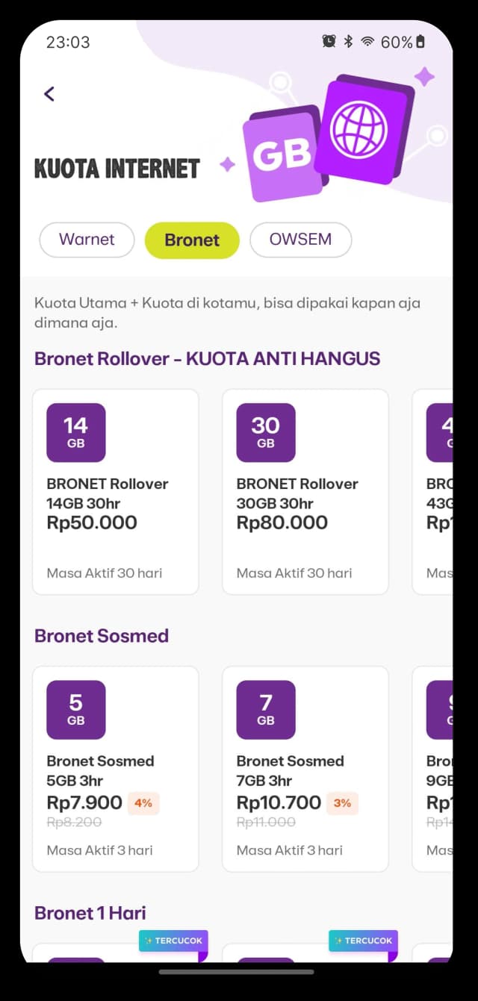The height and width of the screenshot is (1001, 478).
Task: Tap the alarm icon in status bar
Action: pos(329,42)
